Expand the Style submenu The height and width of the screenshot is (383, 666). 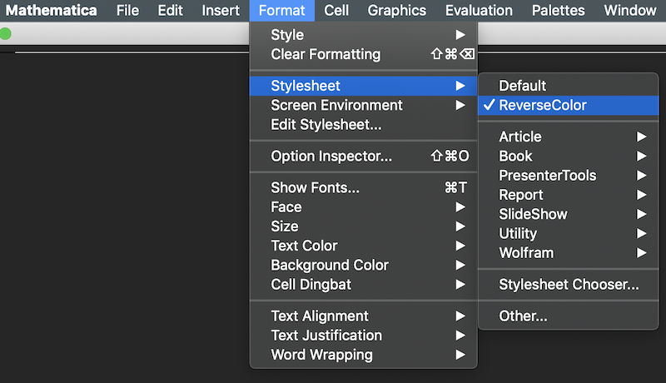pyautogui.click(x=364, y=35)
